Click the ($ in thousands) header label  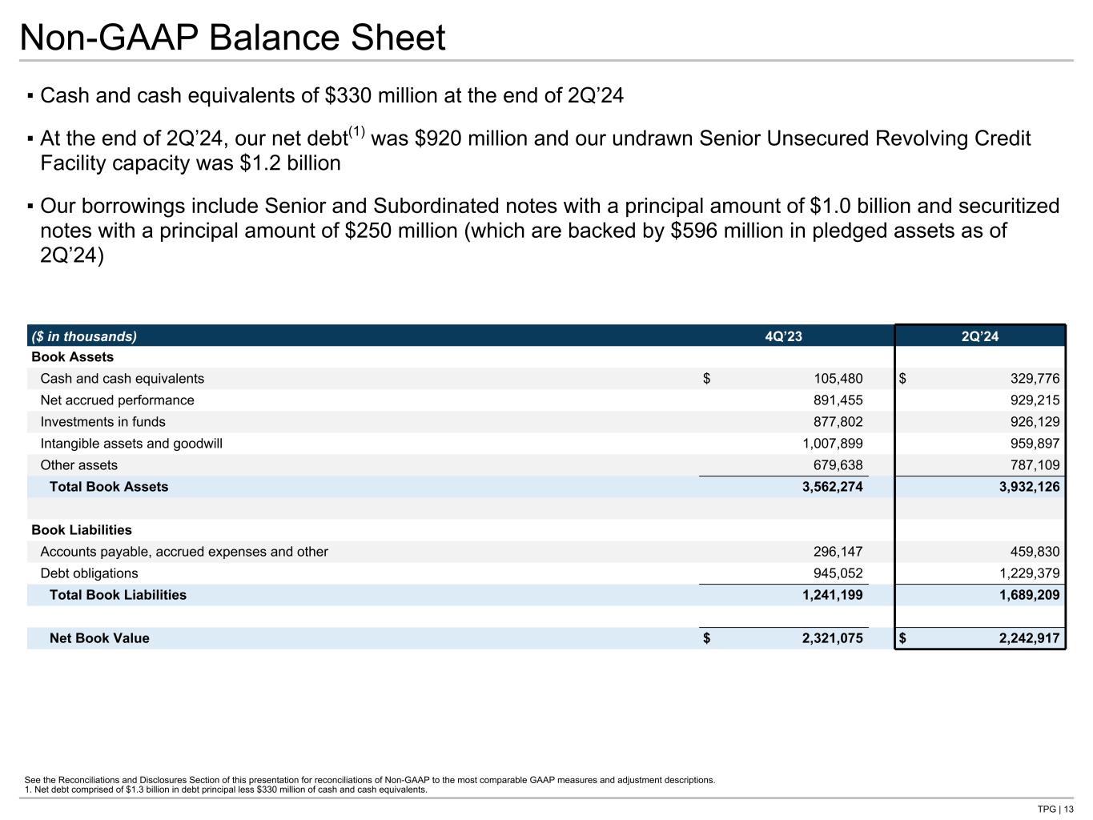(x=84, y=336)
